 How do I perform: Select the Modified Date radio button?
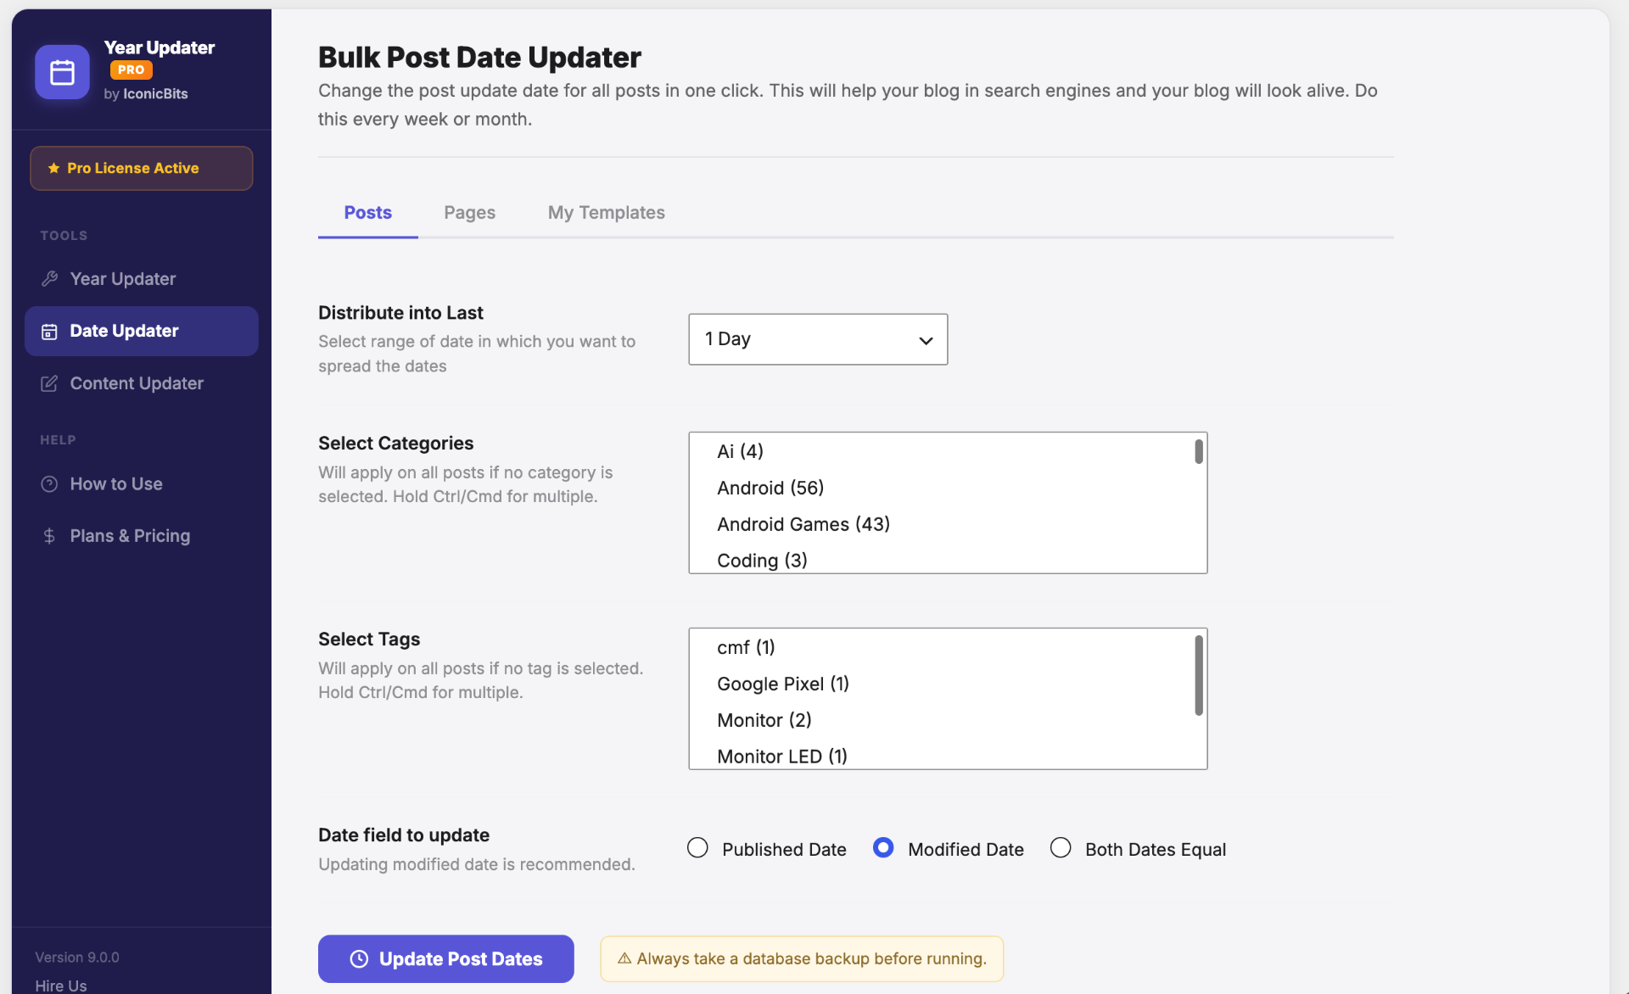tap(883, 848)
